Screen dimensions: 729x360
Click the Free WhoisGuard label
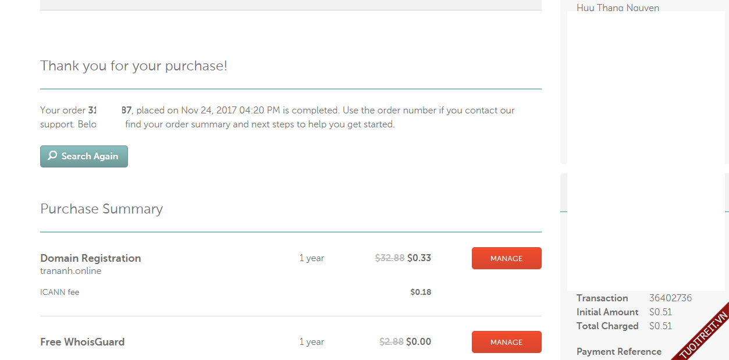point(82,342)
